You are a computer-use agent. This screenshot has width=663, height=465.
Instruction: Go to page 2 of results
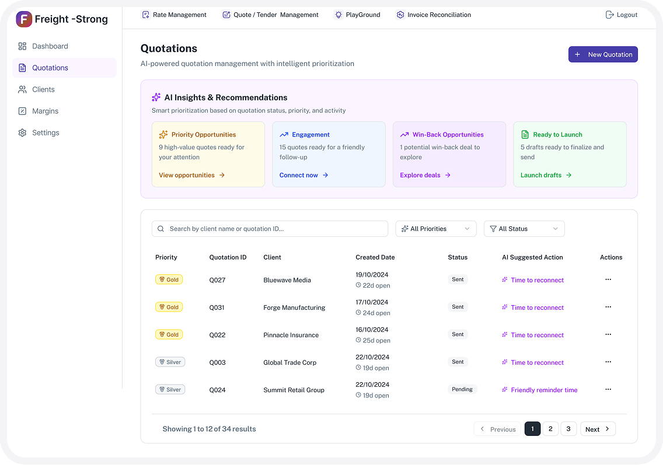pyautogui.click(x=550, y=429)
